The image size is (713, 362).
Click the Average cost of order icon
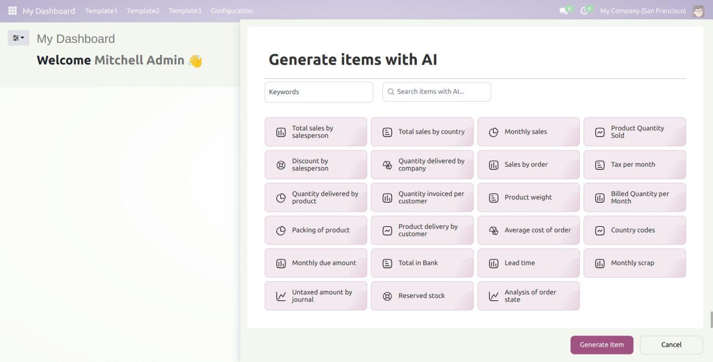click(x=493, y=231)
